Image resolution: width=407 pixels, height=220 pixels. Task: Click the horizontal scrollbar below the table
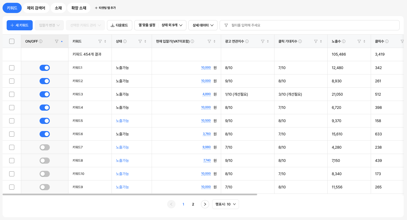(130, 195)
